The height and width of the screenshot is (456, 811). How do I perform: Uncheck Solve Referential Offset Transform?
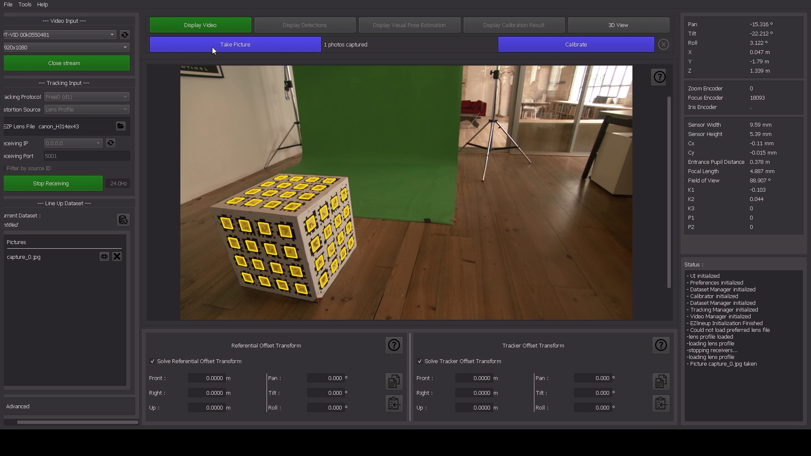152,361
